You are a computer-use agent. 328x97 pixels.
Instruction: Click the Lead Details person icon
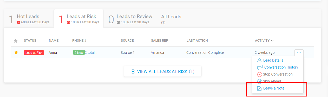[259, 60]
